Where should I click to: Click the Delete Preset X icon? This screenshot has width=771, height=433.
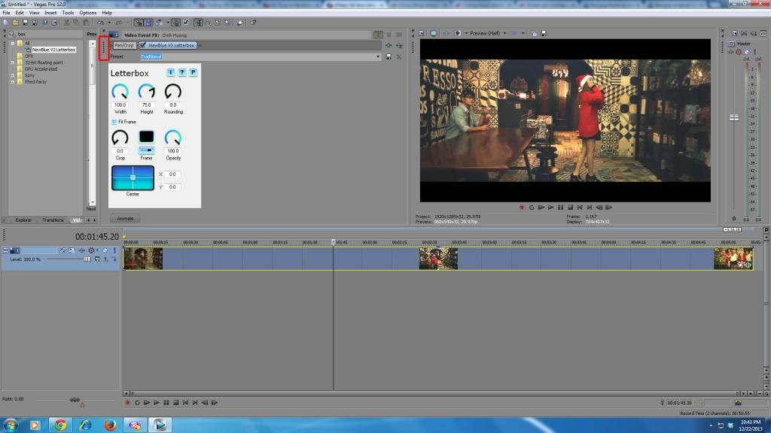tap(399, 56)
